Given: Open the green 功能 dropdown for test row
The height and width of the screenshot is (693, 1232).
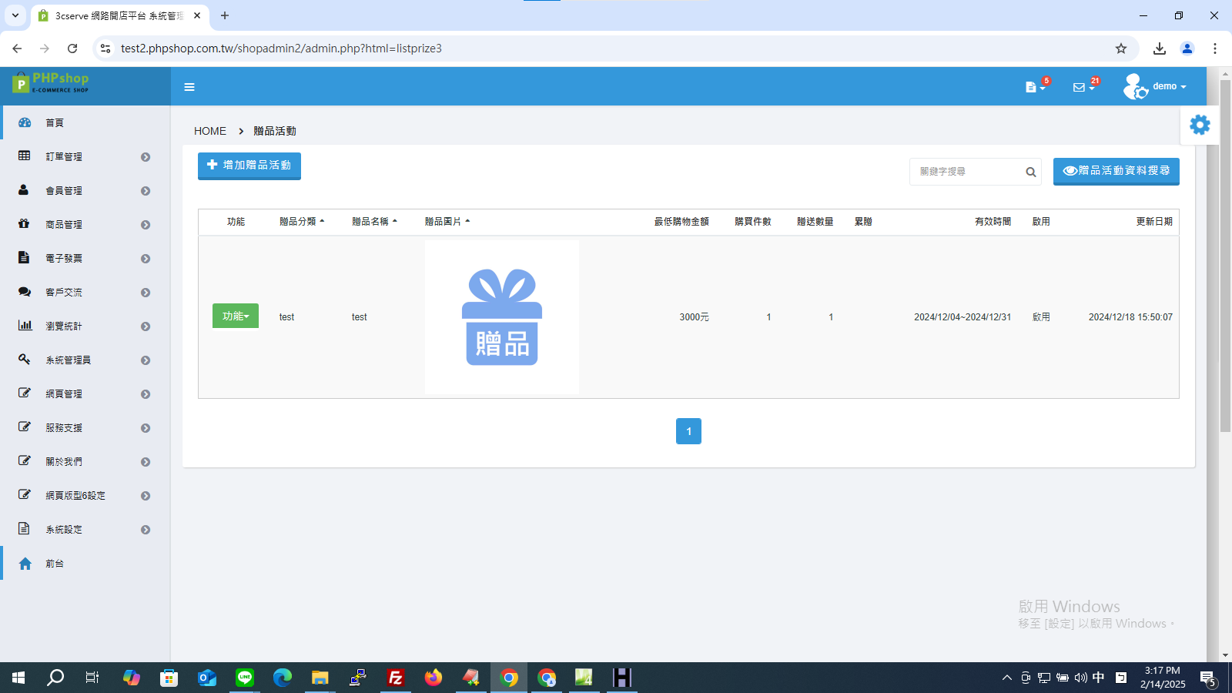Looking at the screenshot, I should [x=236, y=316].
